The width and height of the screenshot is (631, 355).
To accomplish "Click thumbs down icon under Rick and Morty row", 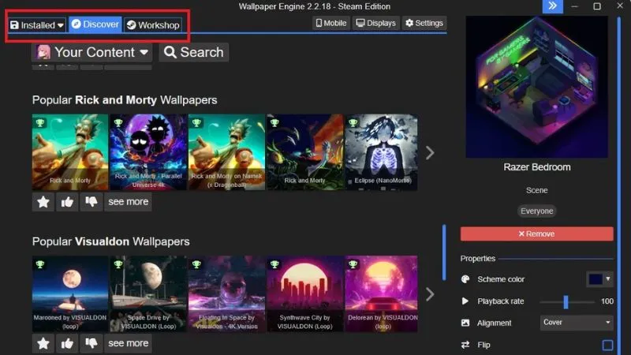I will (91, 202).
